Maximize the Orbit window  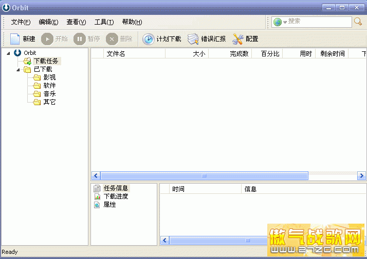(342, 8)
